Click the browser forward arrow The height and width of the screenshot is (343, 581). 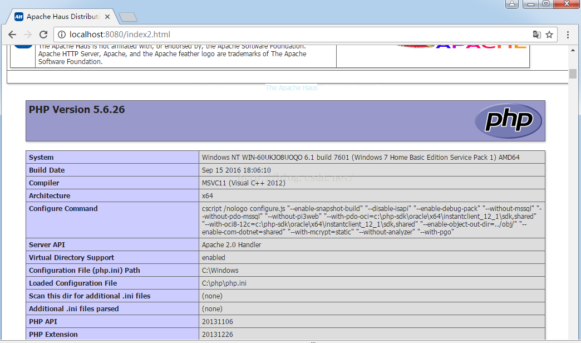click(28, 35)
